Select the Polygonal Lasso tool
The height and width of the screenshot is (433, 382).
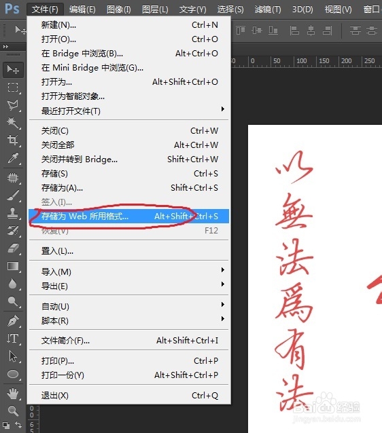13,105
